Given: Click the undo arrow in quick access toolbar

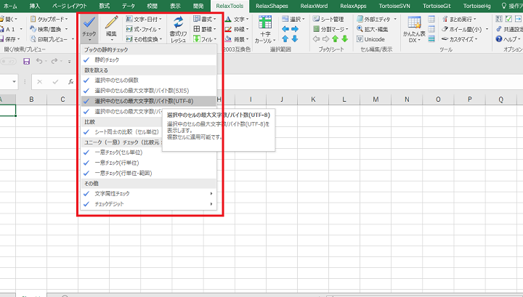Looking at the screenshot, I should [39, 61].
